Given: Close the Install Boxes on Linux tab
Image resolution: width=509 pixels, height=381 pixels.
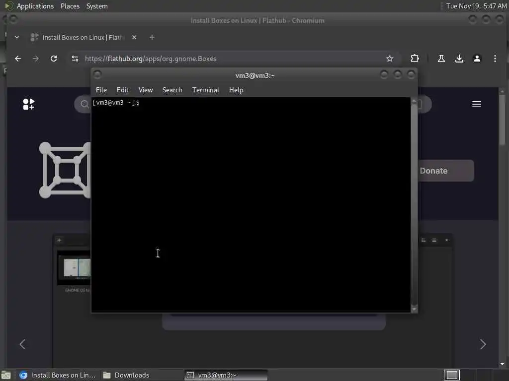Looking at the screenshot, I should (x=134, y=37).
